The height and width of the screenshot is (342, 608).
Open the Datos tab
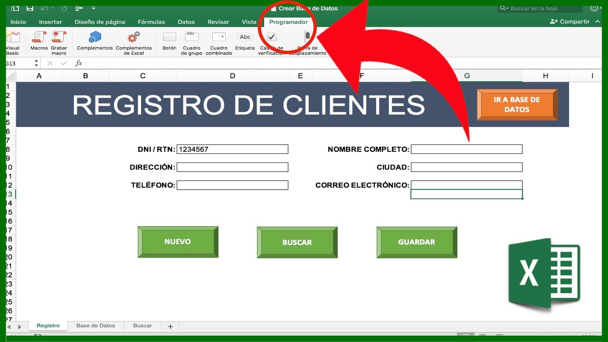click(186, 22)
